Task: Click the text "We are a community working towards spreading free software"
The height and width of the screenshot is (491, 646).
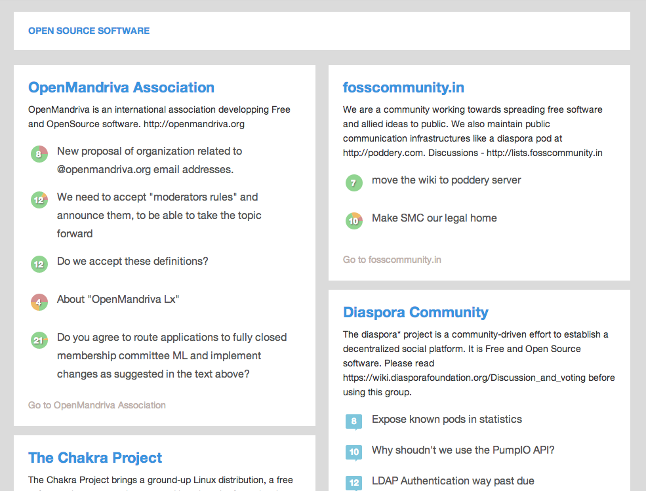Action: 473,109
